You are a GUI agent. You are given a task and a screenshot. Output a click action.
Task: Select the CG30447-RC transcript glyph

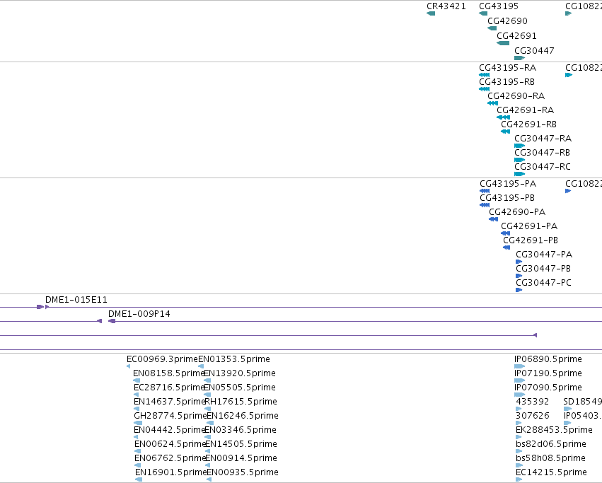coord(519,174)
